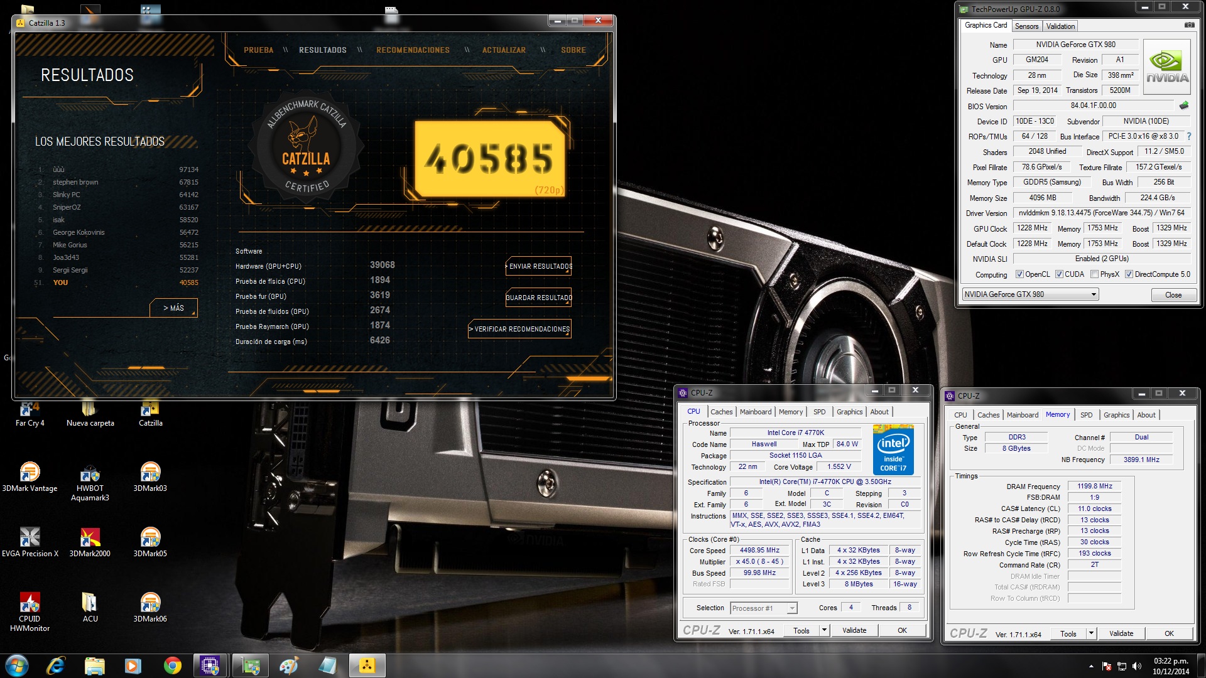The image size is (1206, 678).
Task: Click the DRAM Frequency value 1199.8 MHz
Action: pos(1094,486)
